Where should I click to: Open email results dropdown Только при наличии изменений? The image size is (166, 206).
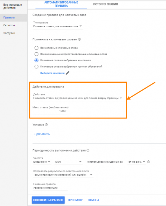pyautogui.click(x=63, y=175)
